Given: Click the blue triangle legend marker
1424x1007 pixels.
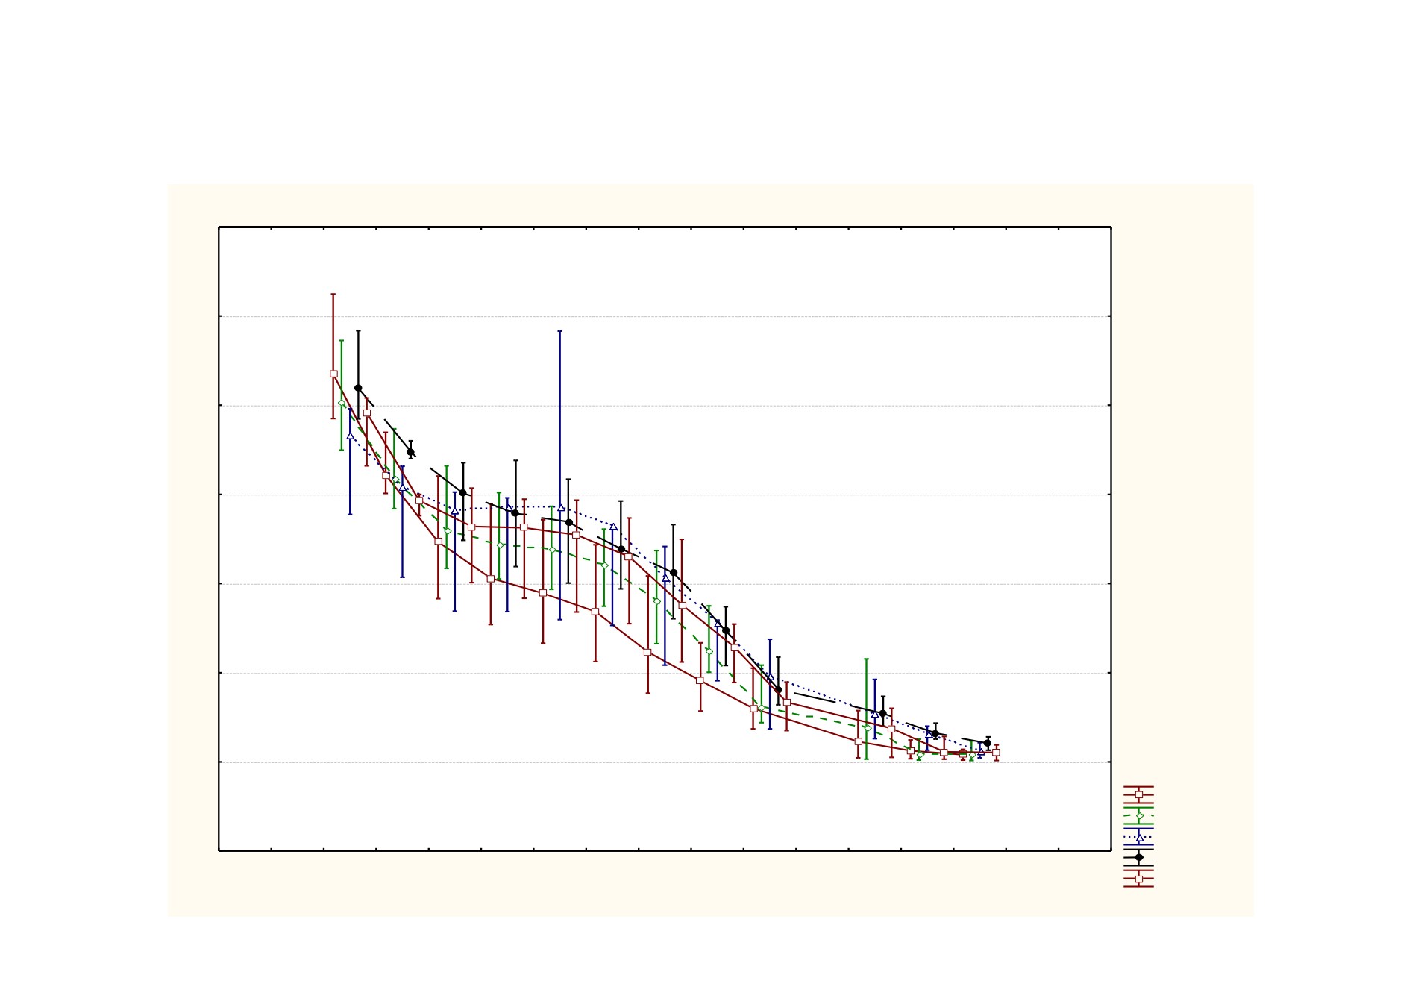Looking at the screenshot, I should coord(1139,837).
